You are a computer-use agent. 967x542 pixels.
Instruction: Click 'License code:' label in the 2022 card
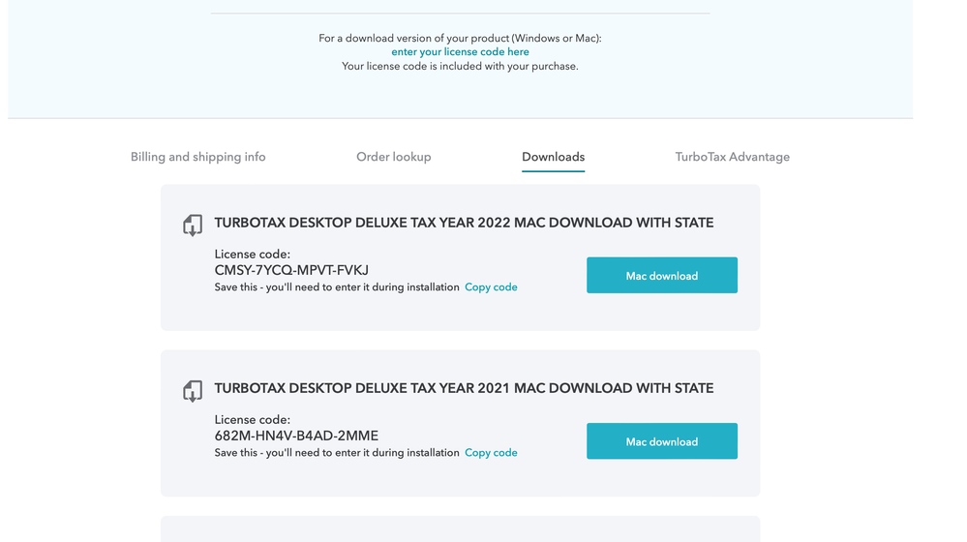[253, 254]
